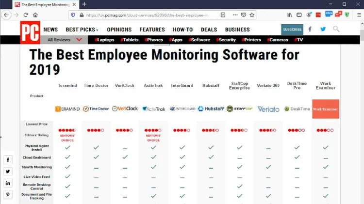Share article on Twitter sidebar icon
The height and width of the screenshot is (204, 364).
pyautogui.click(x=8, y=172)
